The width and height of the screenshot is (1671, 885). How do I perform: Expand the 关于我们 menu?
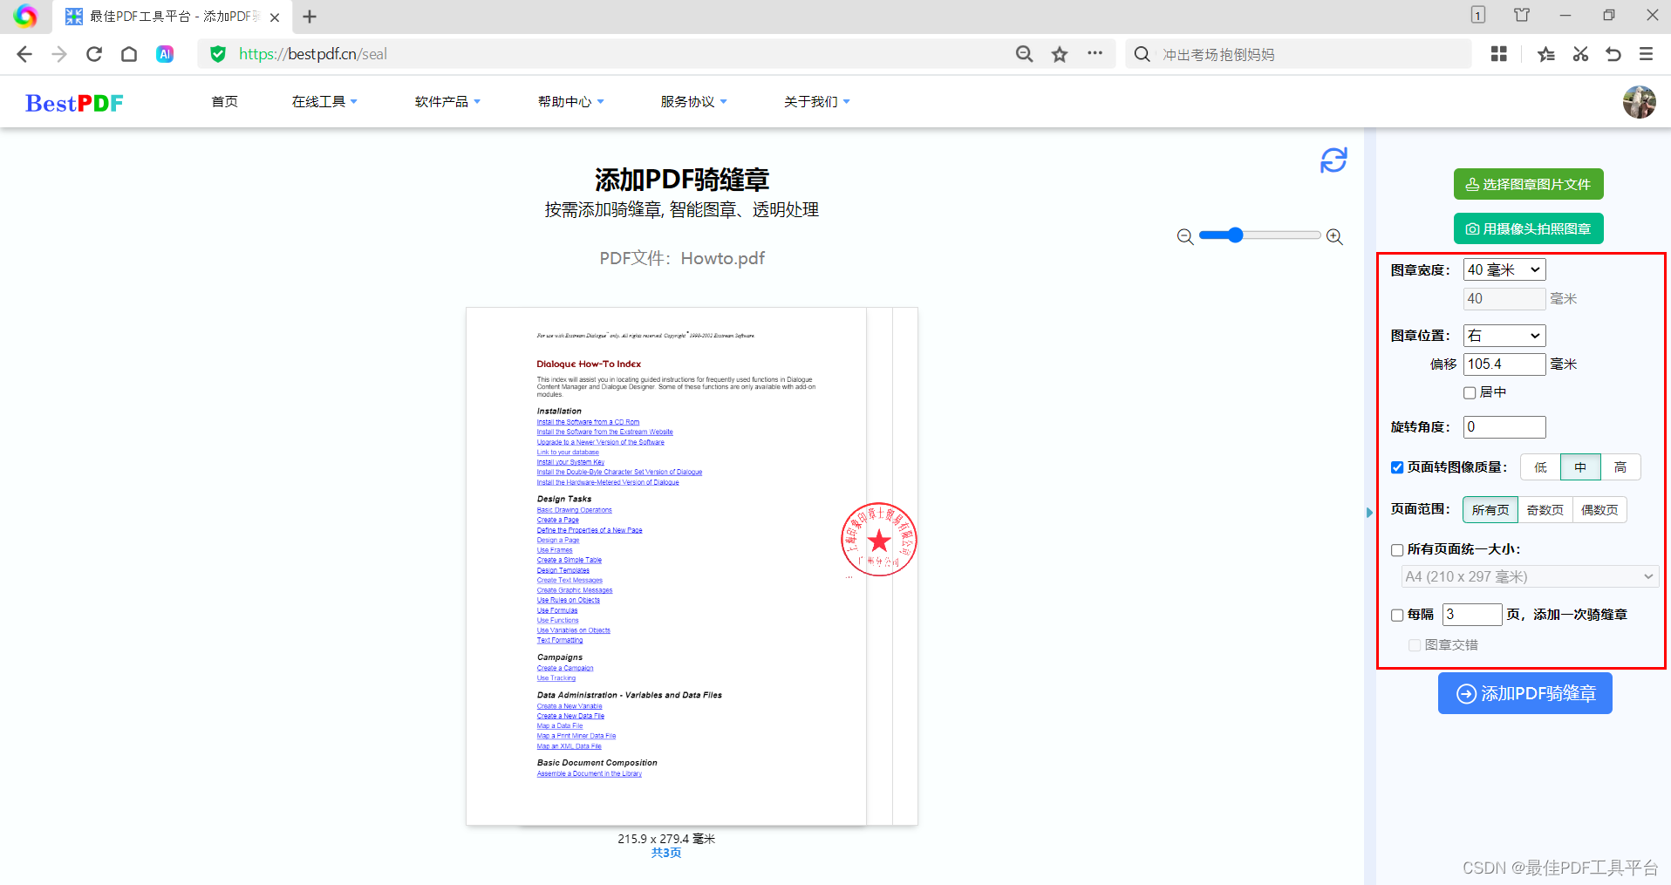(816, 102)
